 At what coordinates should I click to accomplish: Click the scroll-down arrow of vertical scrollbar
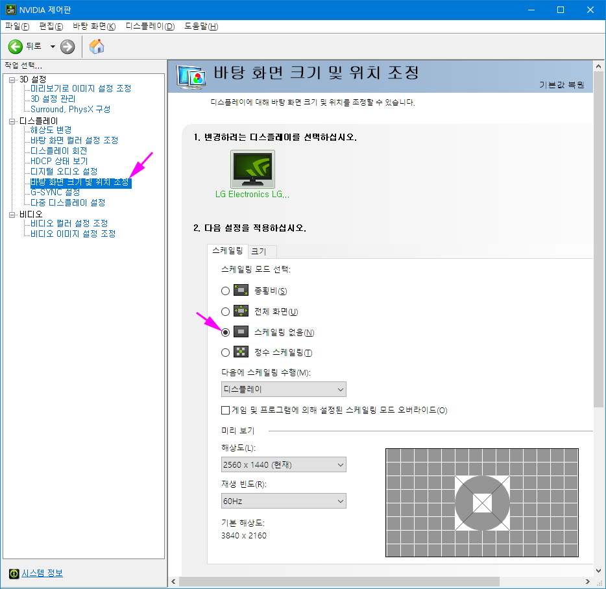click(598, 570)
